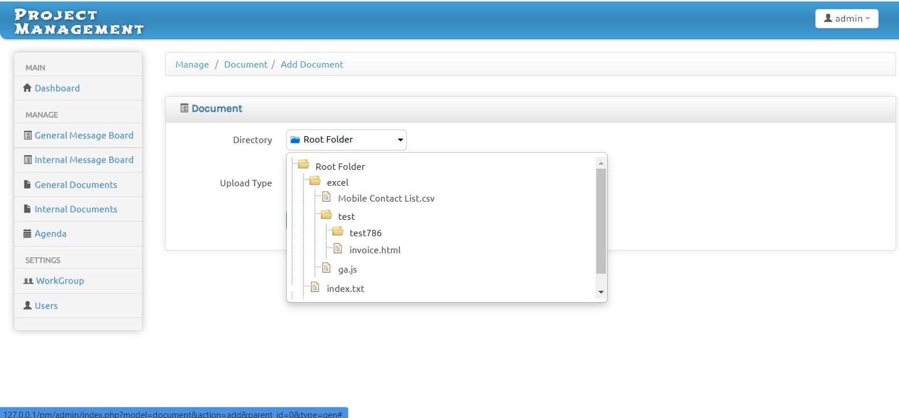The height and width of the screenshot is (418, 899).
Task: Click the Document panel header icon
Action: [x=184, y=108]
